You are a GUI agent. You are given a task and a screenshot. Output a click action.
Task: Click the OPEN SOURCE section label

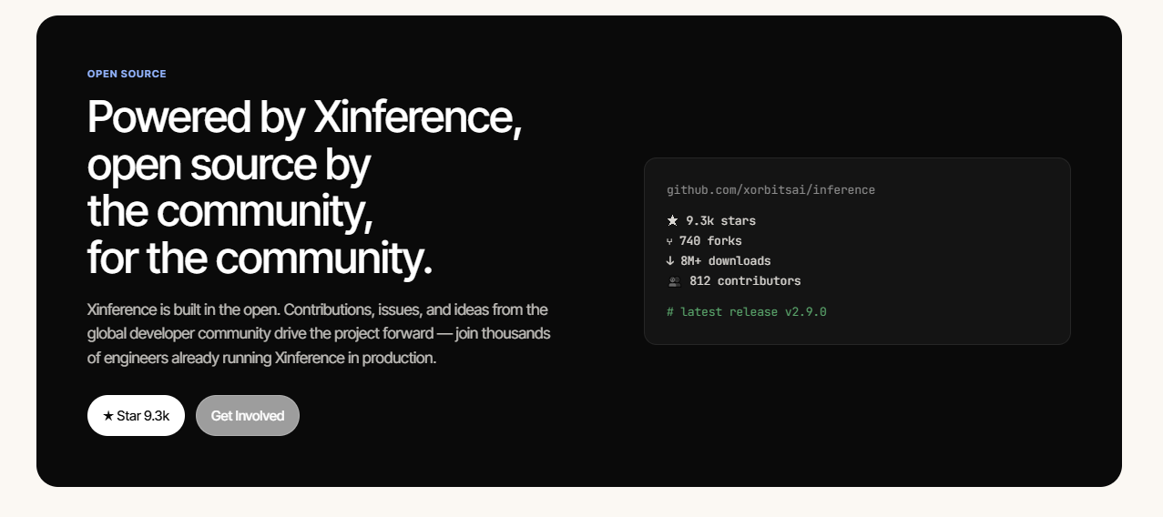pyautogui.click(x=127, y=74)
